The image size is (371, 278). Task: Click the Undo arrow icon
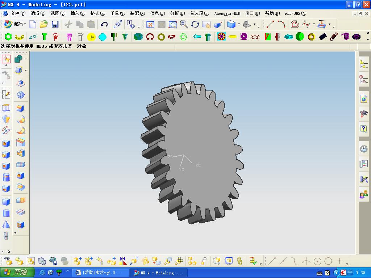point(104,24)
